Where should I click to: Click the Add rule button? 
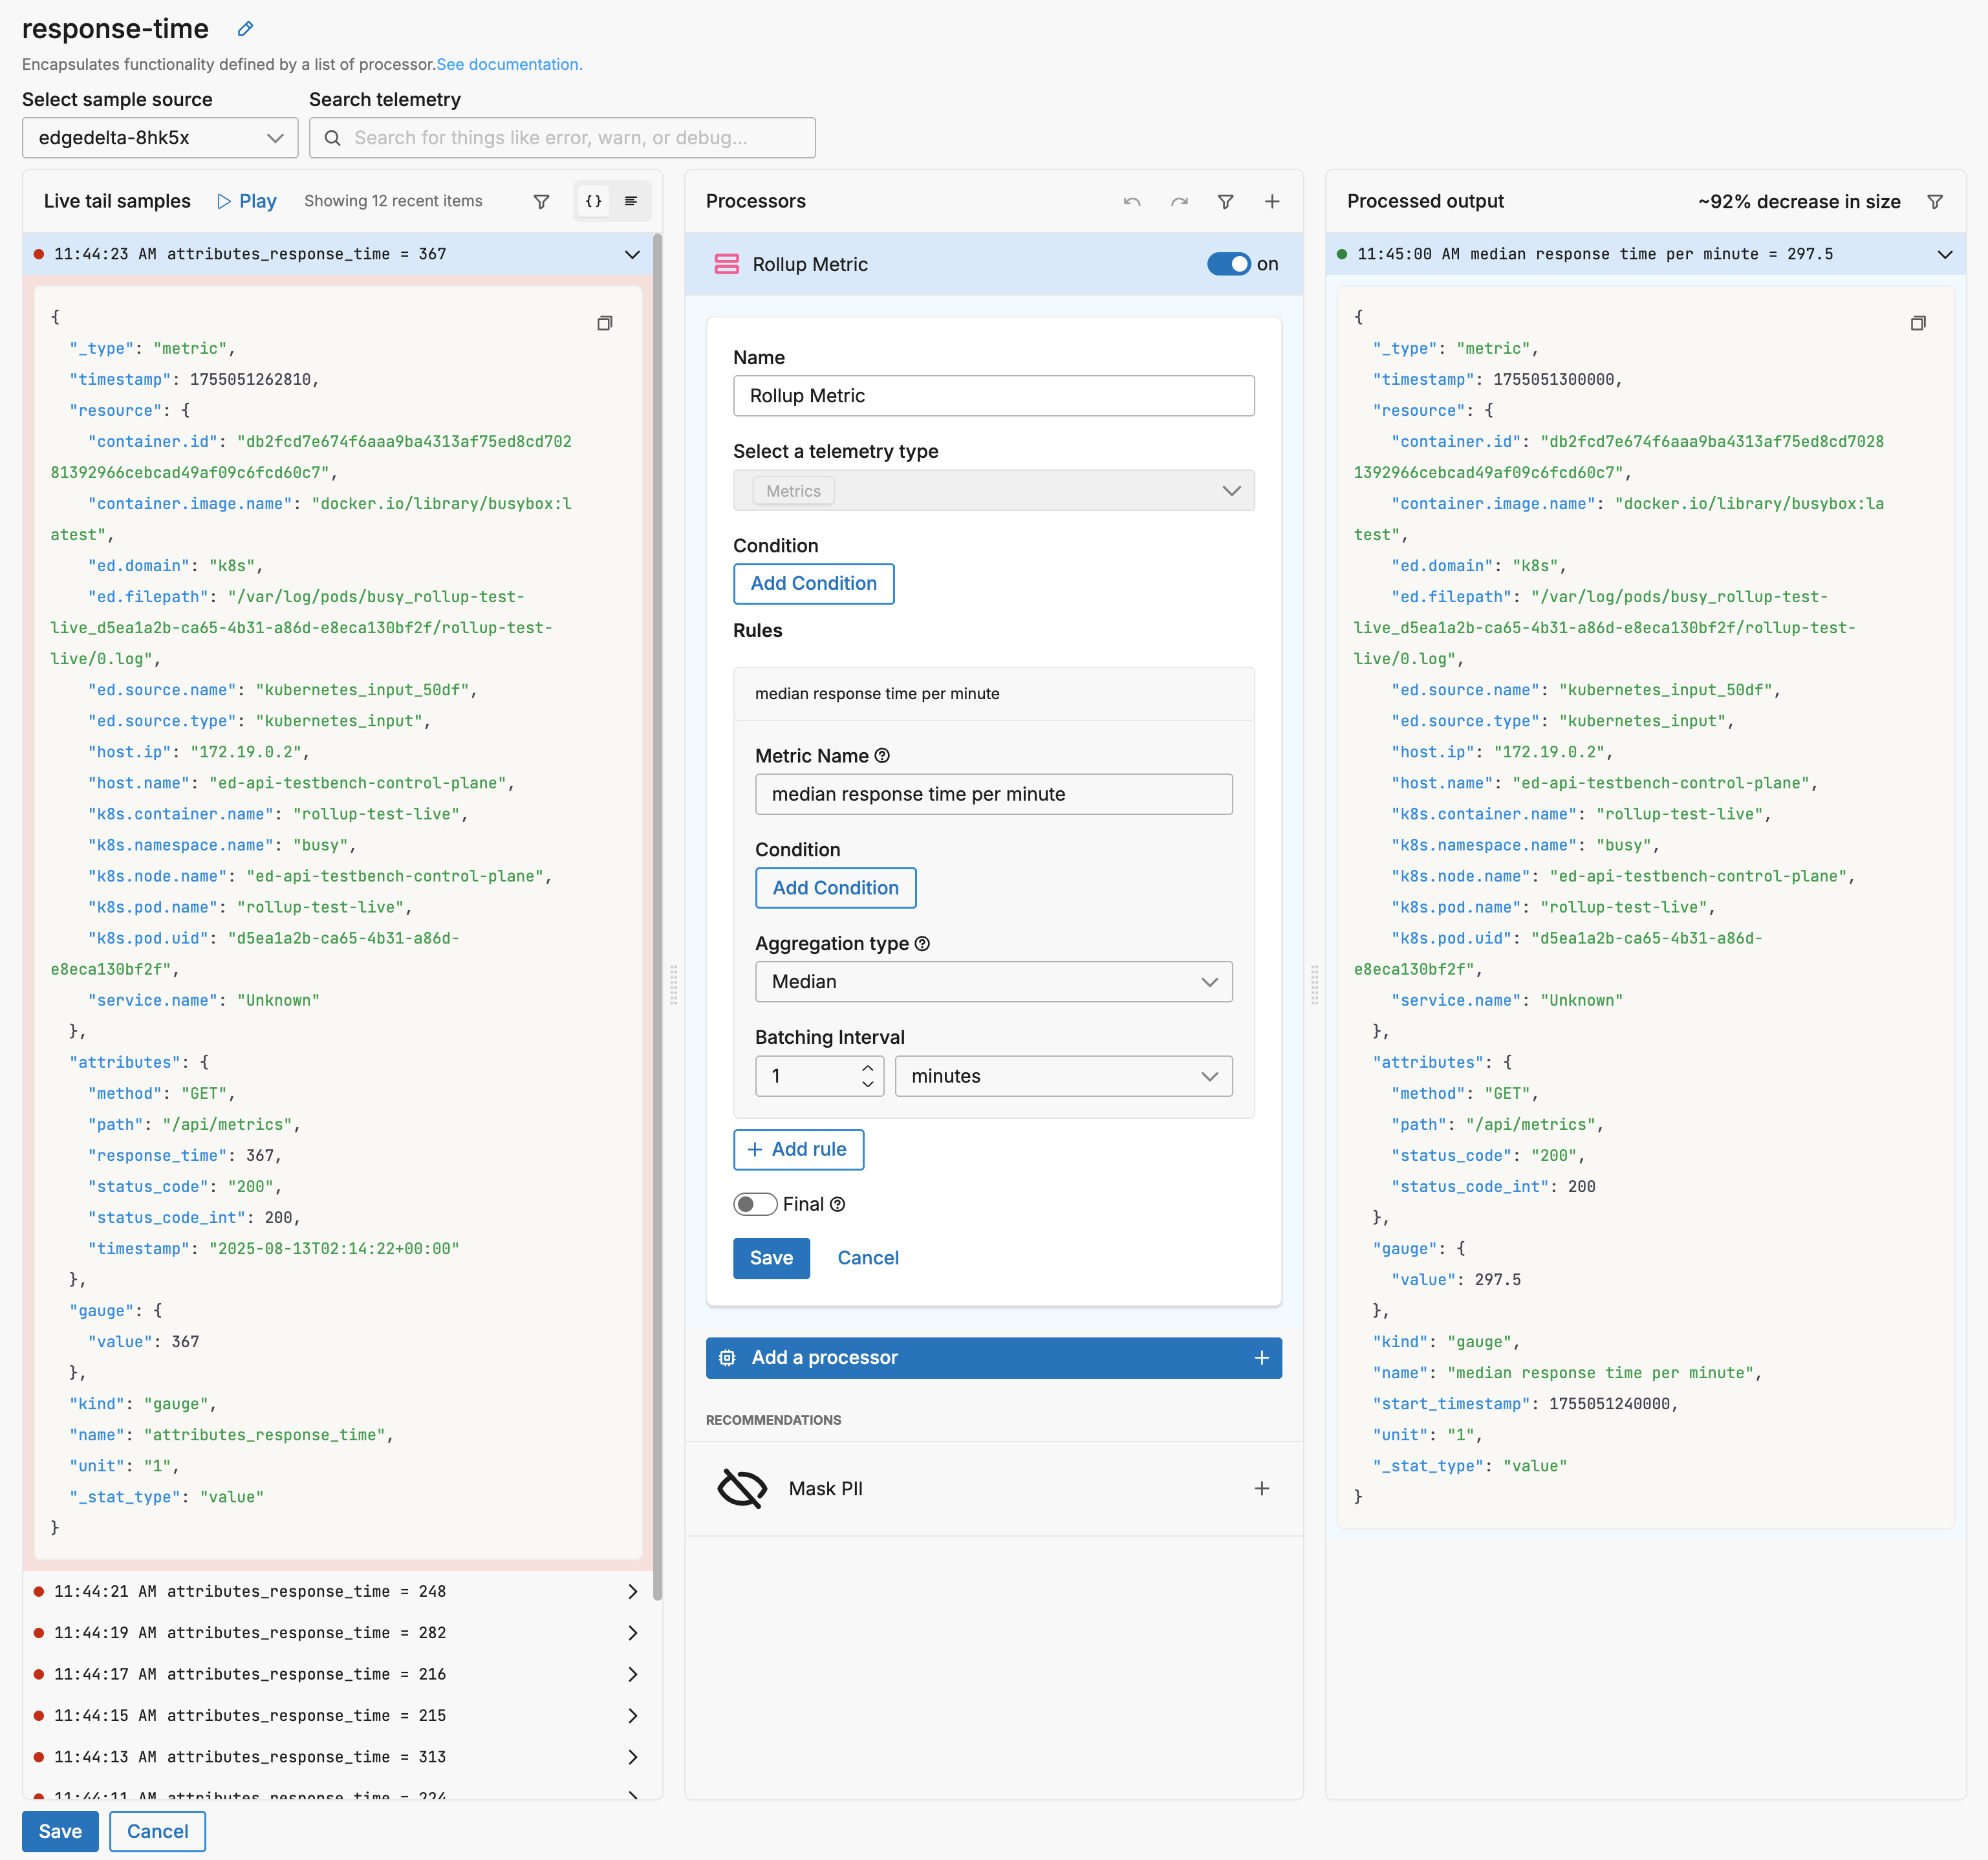click(x=798, y=1150)
